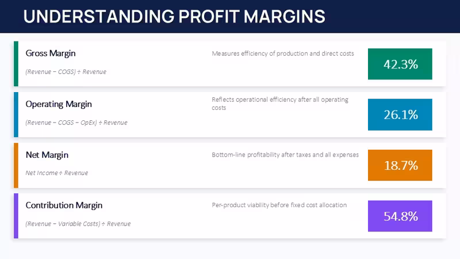460x259 pixels.
Task: Click the Understanding Profit Margins title
Action: tap(174, 17)
